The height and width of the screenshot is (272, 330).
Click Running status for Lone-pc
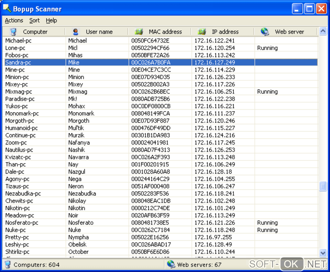(x=268, y=48)
